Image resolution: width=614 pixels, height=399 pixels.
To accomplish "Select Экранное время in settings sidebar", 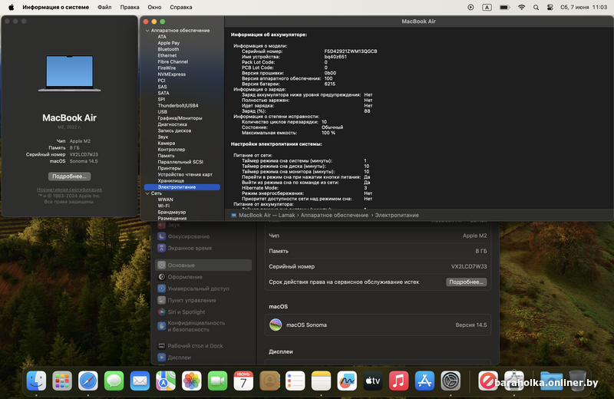I will 184,249.
